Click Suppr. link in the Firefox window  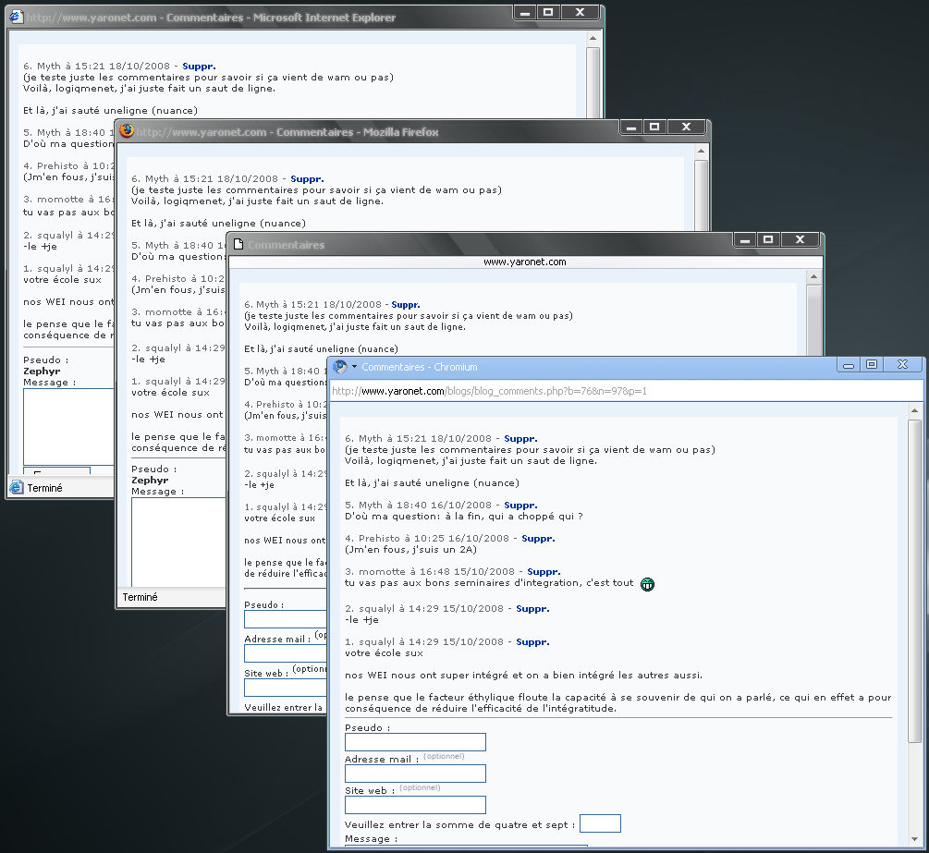point(307,179)
